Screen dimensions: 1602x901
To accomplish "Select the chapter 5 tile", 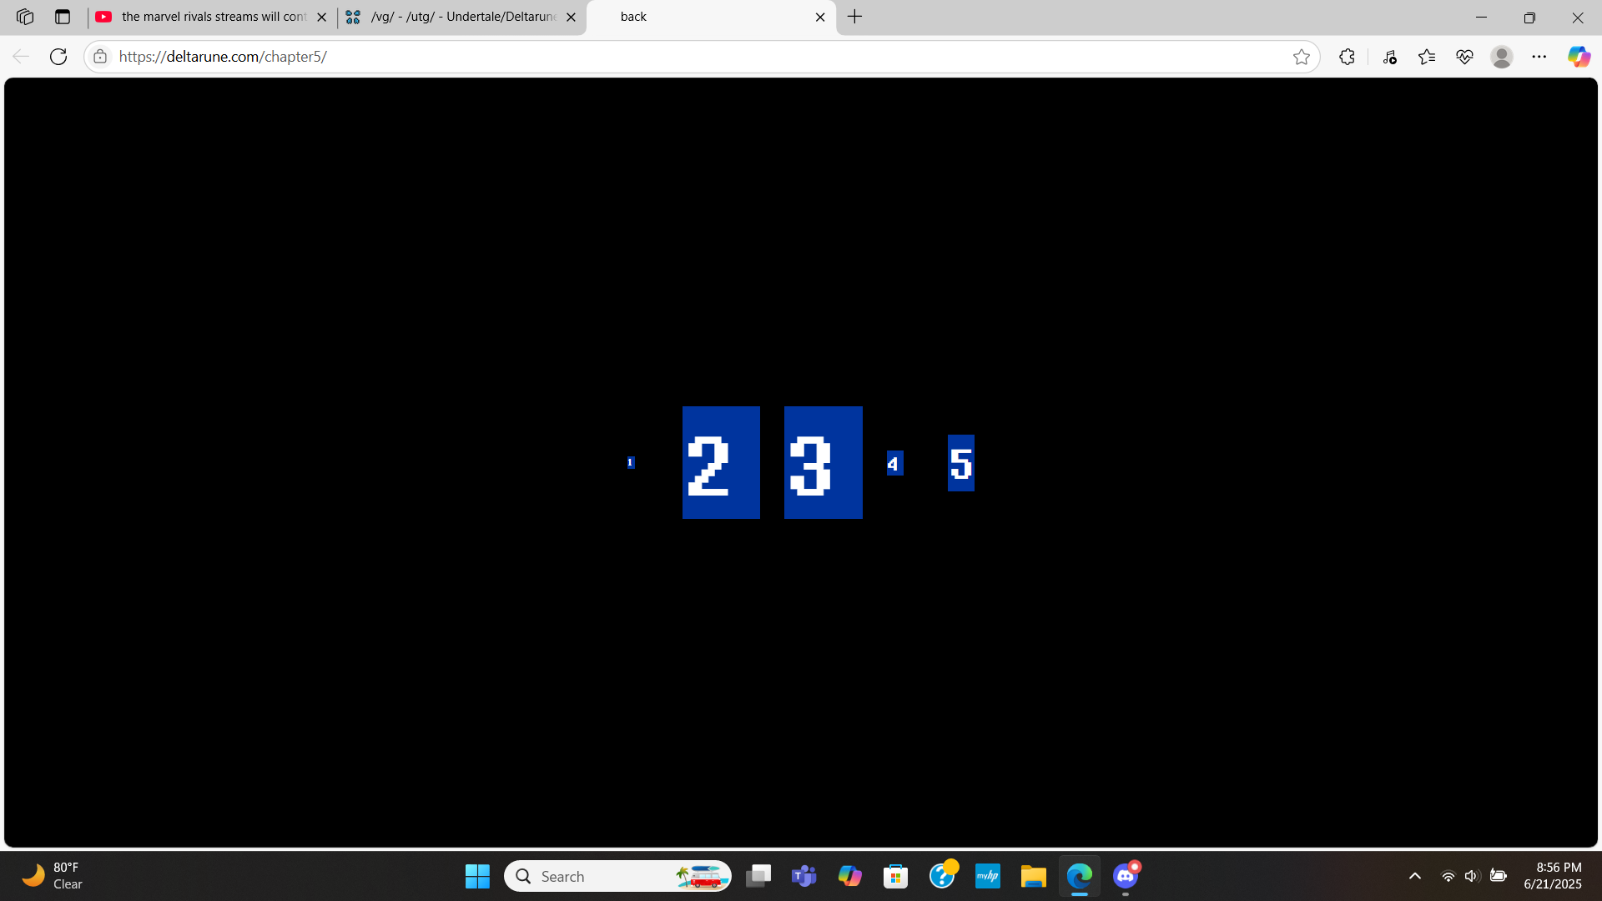I will click(961, 463).
